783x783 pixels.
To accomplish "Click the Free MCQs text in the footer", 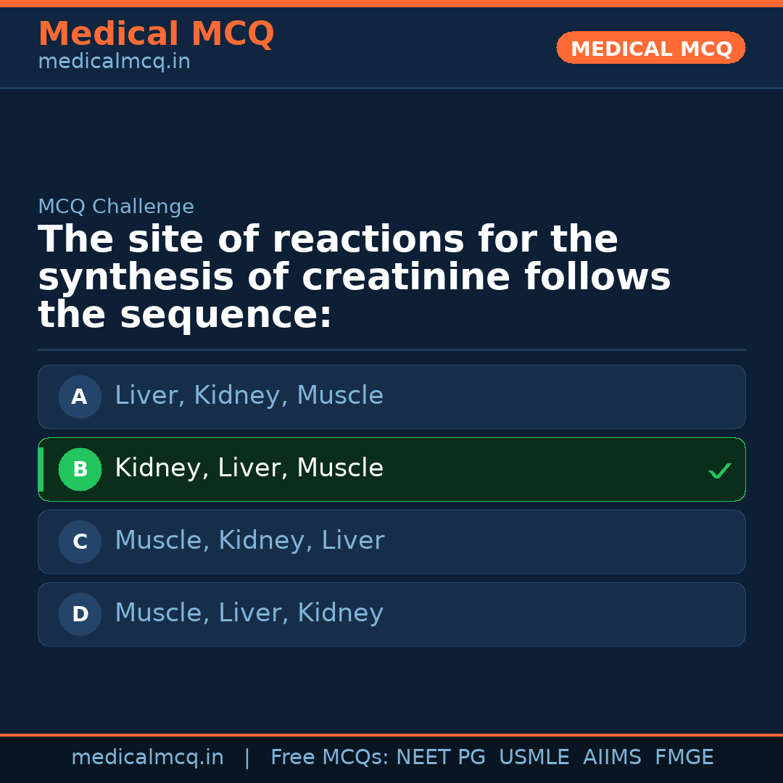I will (x=330, y=758).
